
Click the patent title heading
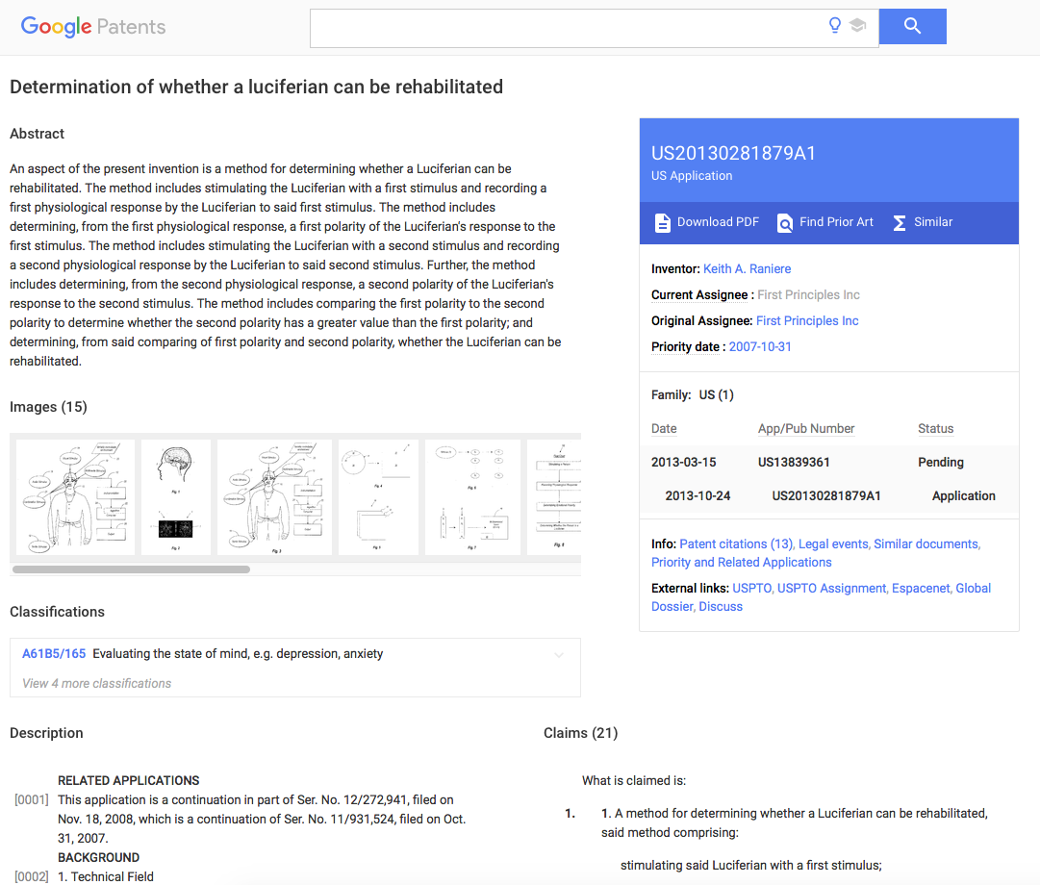tap(256, 87)
